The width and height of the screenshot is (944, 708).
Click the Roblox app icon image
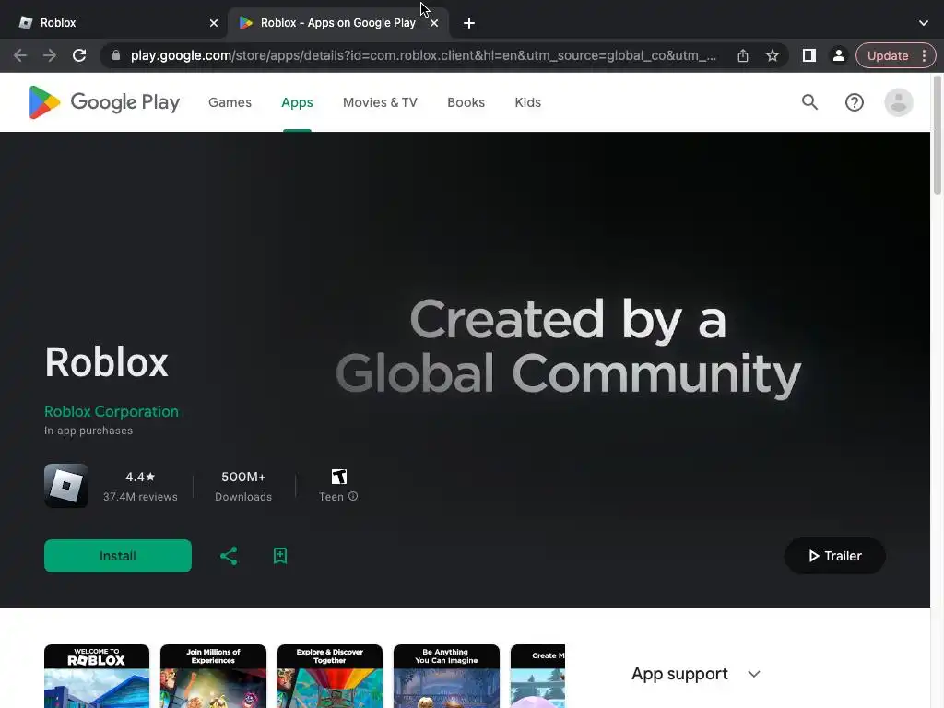click(x=66, y=486)
